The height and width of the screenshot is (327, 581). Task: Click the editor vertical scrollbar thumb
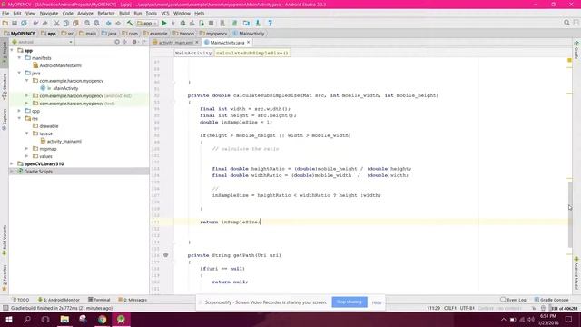570,214
